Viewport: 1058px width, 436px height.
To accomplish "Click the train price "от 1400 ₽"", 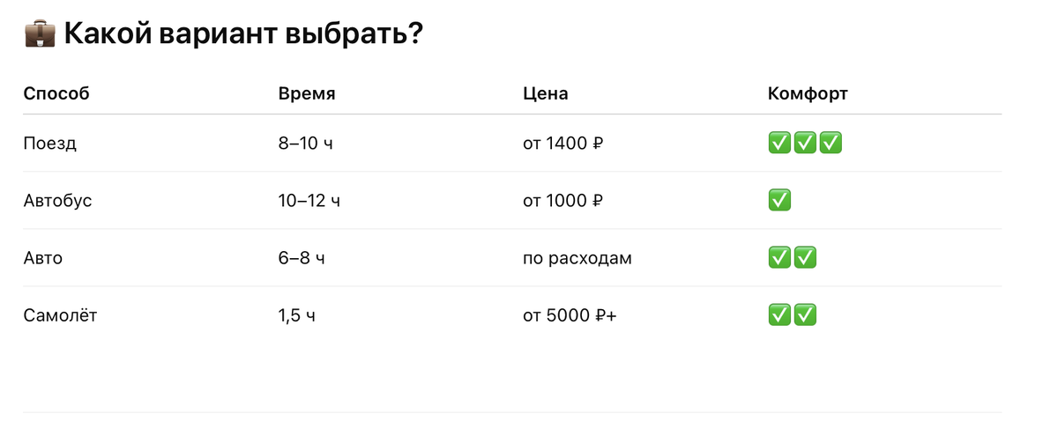I will (563, 143).
